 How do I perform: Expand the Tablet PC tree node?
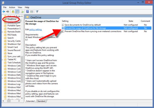pos(2,60)
